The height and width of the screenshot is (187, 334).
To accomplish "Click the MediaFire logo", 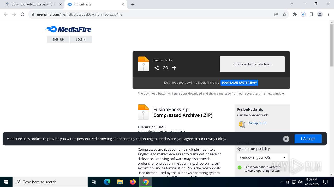I will click(68, 29).
